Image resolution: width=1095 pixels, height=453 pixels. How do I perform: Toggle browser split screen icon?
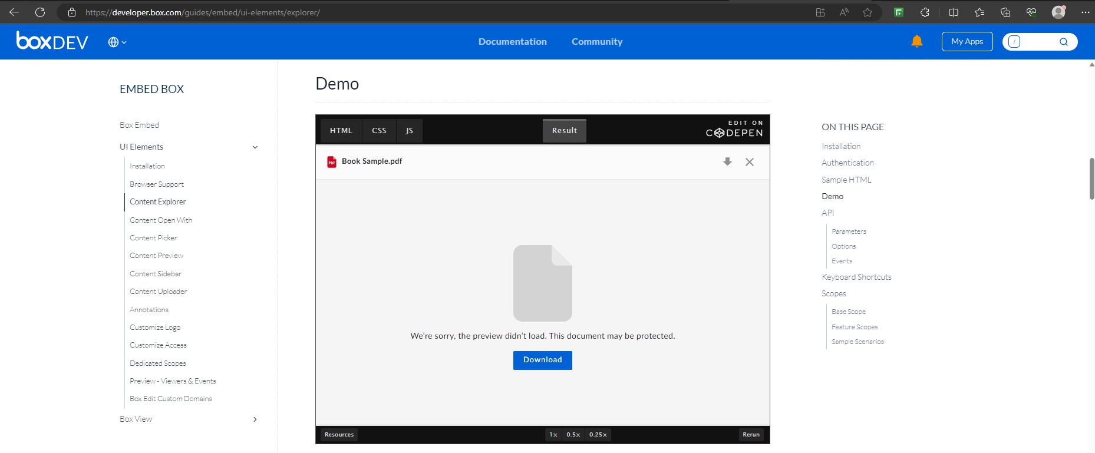point(954,12)
